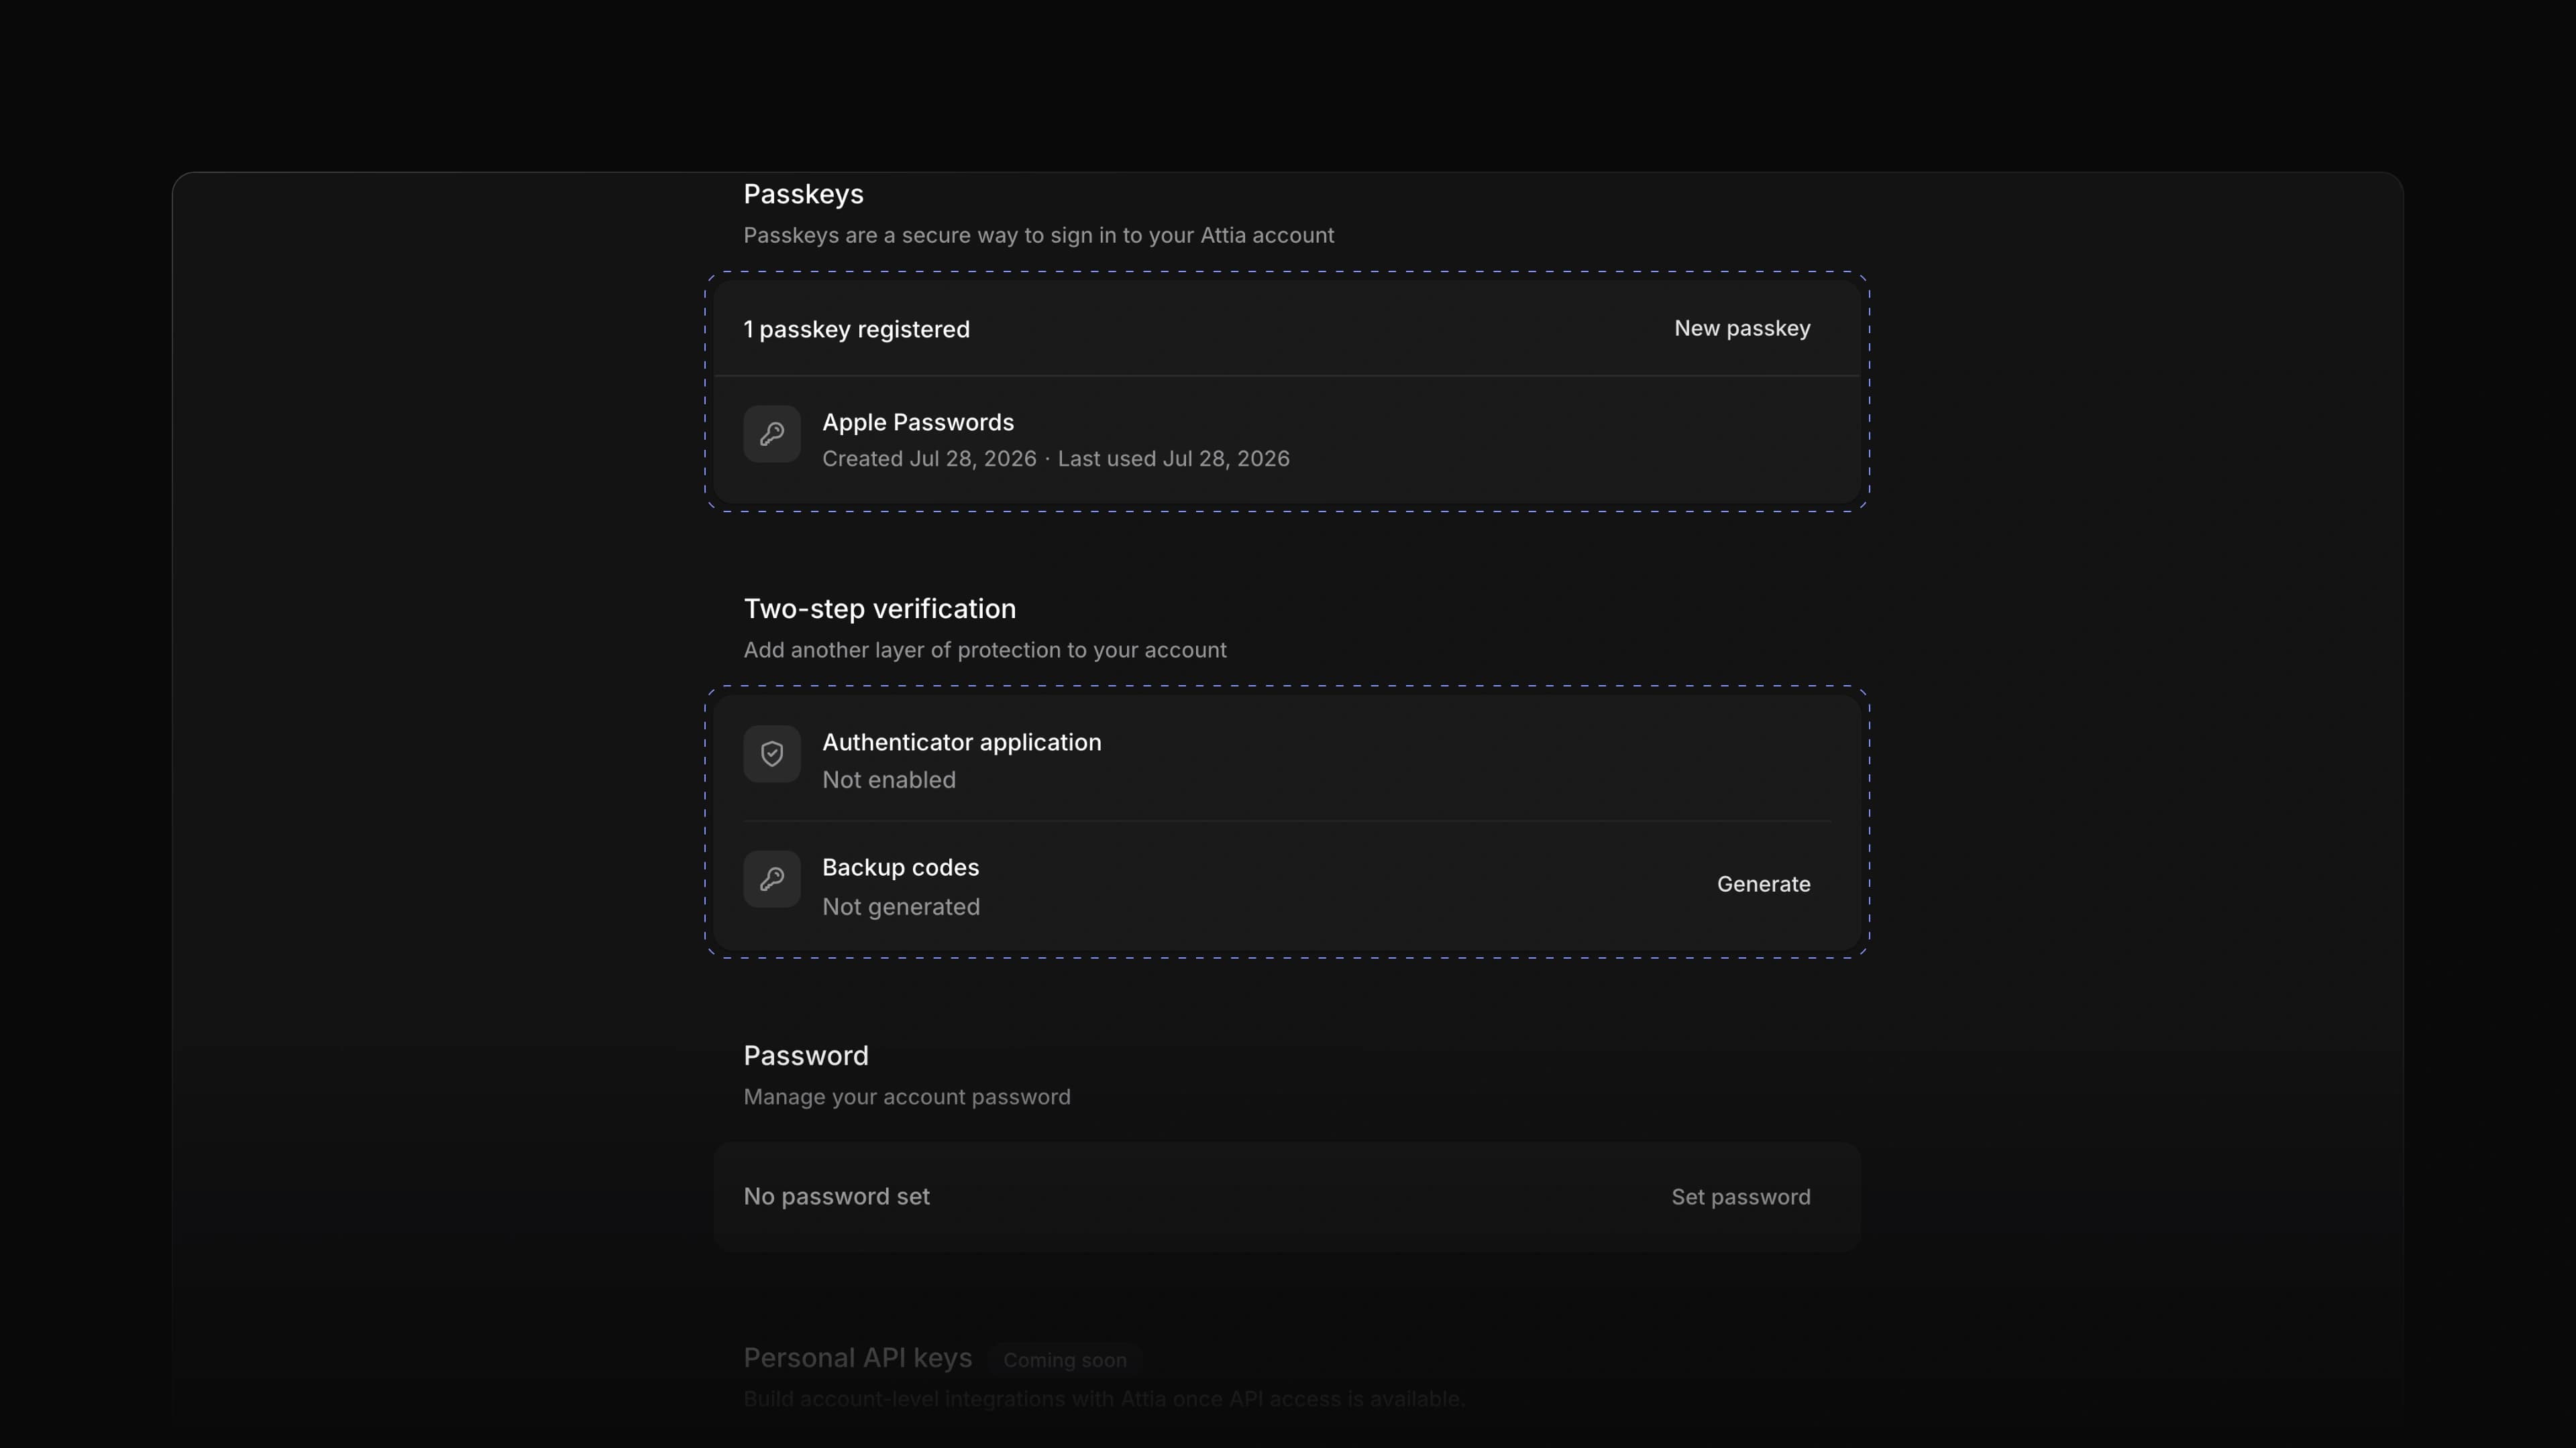Click the key icon beside Apple Passwords
Screen dimensions: 2576x1448
(771, 434)
